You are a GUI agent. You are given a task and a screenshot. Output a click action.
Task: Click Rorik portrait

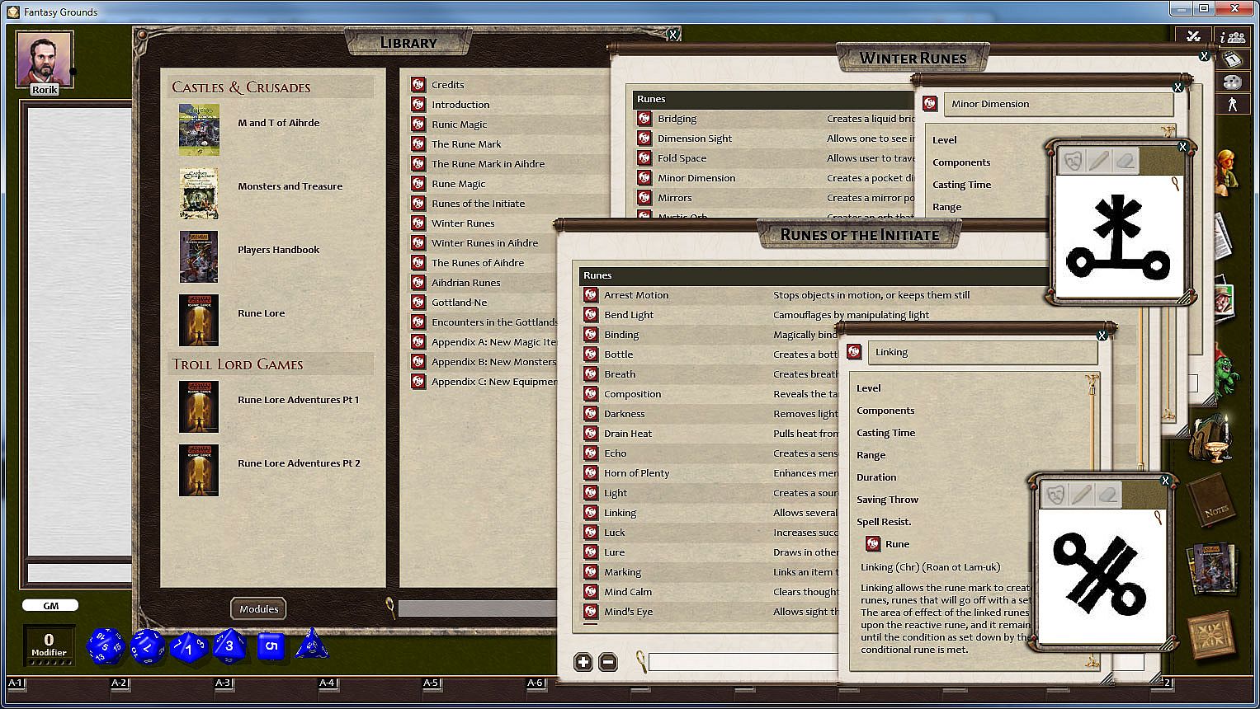pyautogui.click(x=45, y=59)
